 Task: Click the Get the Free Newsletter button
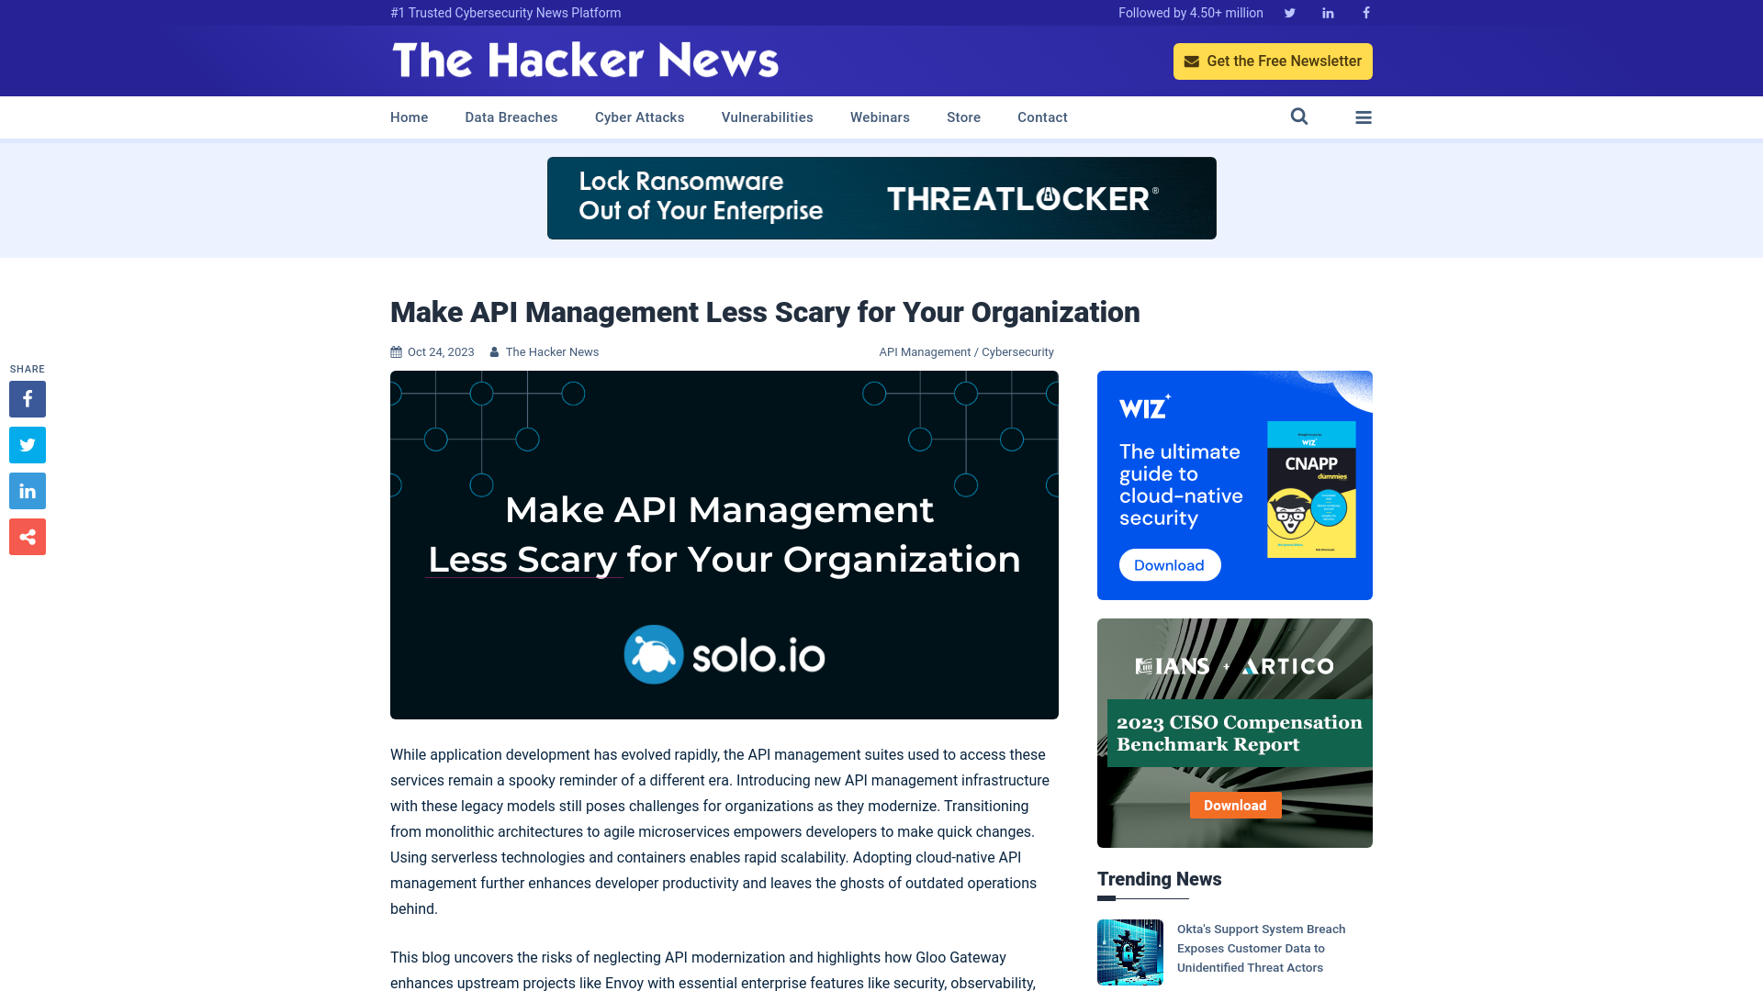point(1273,61)
